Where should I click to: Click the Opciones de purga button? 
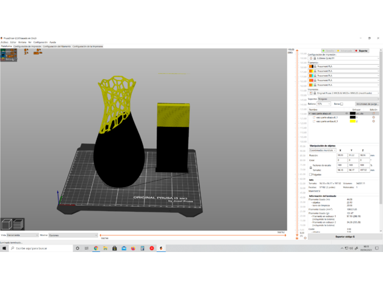(x=367, y=104)
